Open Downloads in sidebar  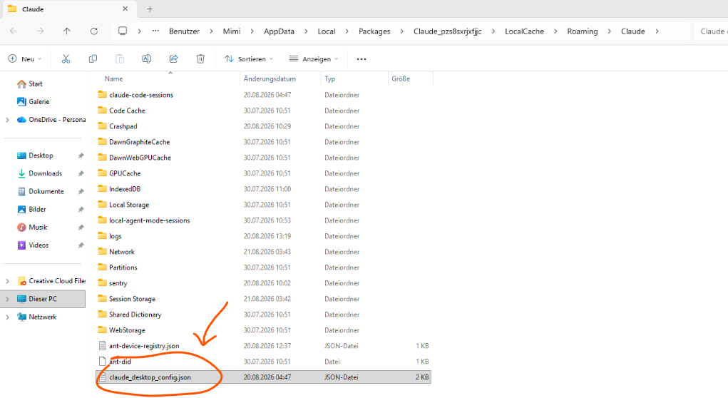click(45, 173)
